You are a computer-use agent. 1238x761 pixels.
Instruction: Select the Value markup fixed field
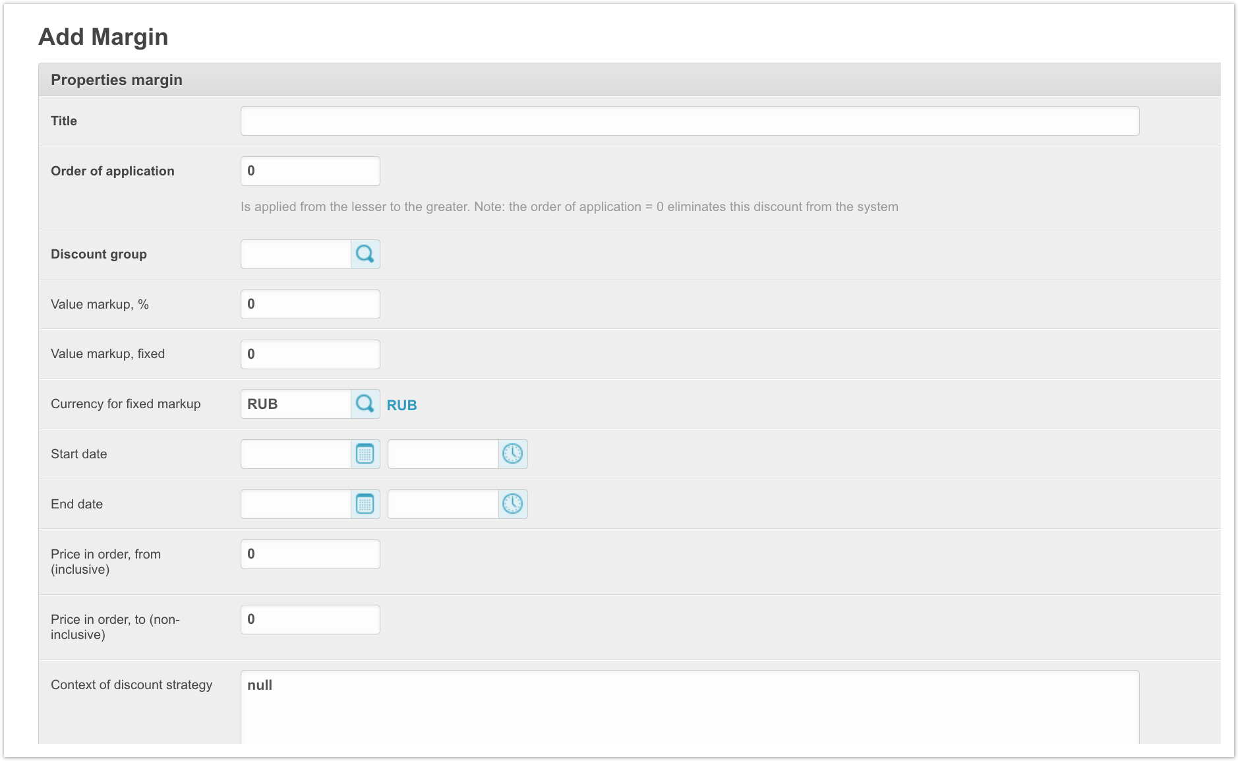(x=310, y=354)
